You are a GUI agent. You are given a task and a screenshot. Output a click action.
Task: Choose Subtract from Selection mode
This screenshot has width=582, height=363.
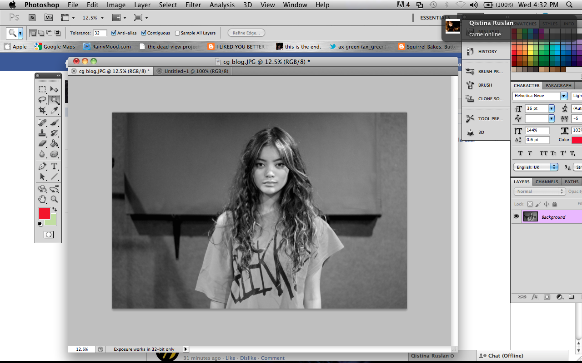coord(49,33)
